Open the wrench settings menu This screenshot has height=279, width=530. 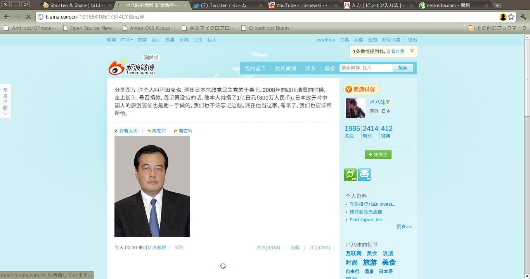click(523, 17)
